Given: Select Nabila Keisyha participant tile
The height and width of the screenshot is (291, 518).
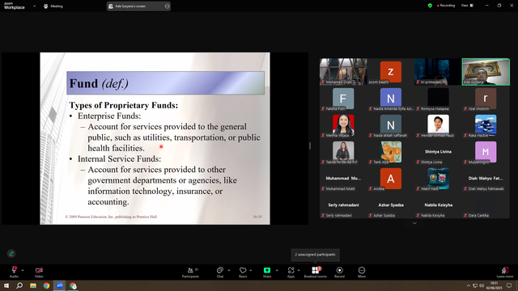Looking at the screenshot, I should (x=438, y=205).
